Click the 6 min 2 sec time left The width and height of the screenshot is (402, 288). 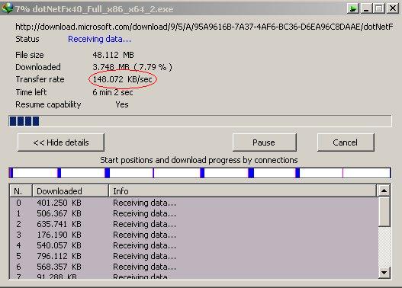coord(113,92)
